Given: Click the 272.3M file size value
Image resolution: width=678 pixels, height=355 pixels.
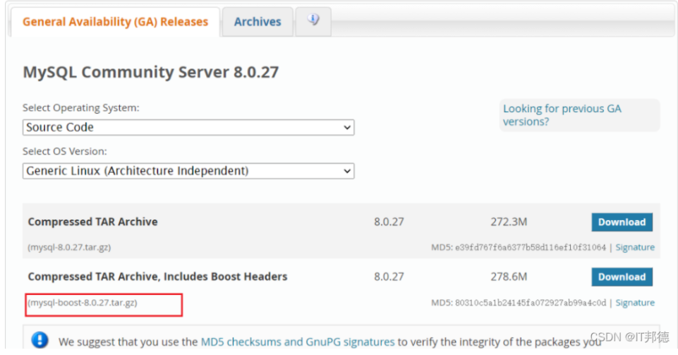Looking at the screenshot, I should tap(509, 222).
